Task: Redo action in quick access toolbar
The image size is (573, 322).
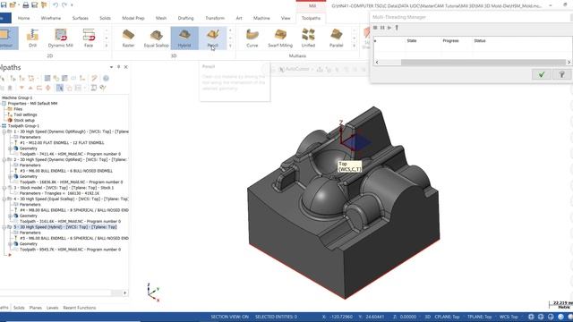Action: (64, 4)
